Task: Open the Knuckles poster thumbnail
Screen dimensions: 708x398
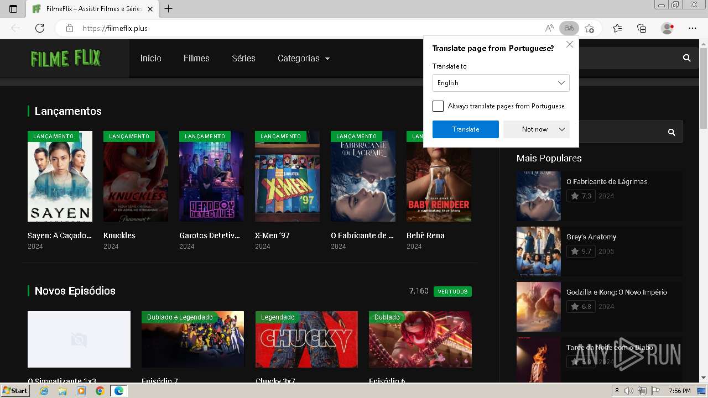Action: [x=136, y=176]
